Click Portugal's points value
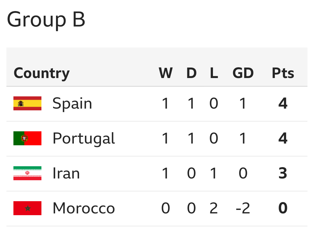The width and height of the screenshot is (313, 237). tap(283, 138)
